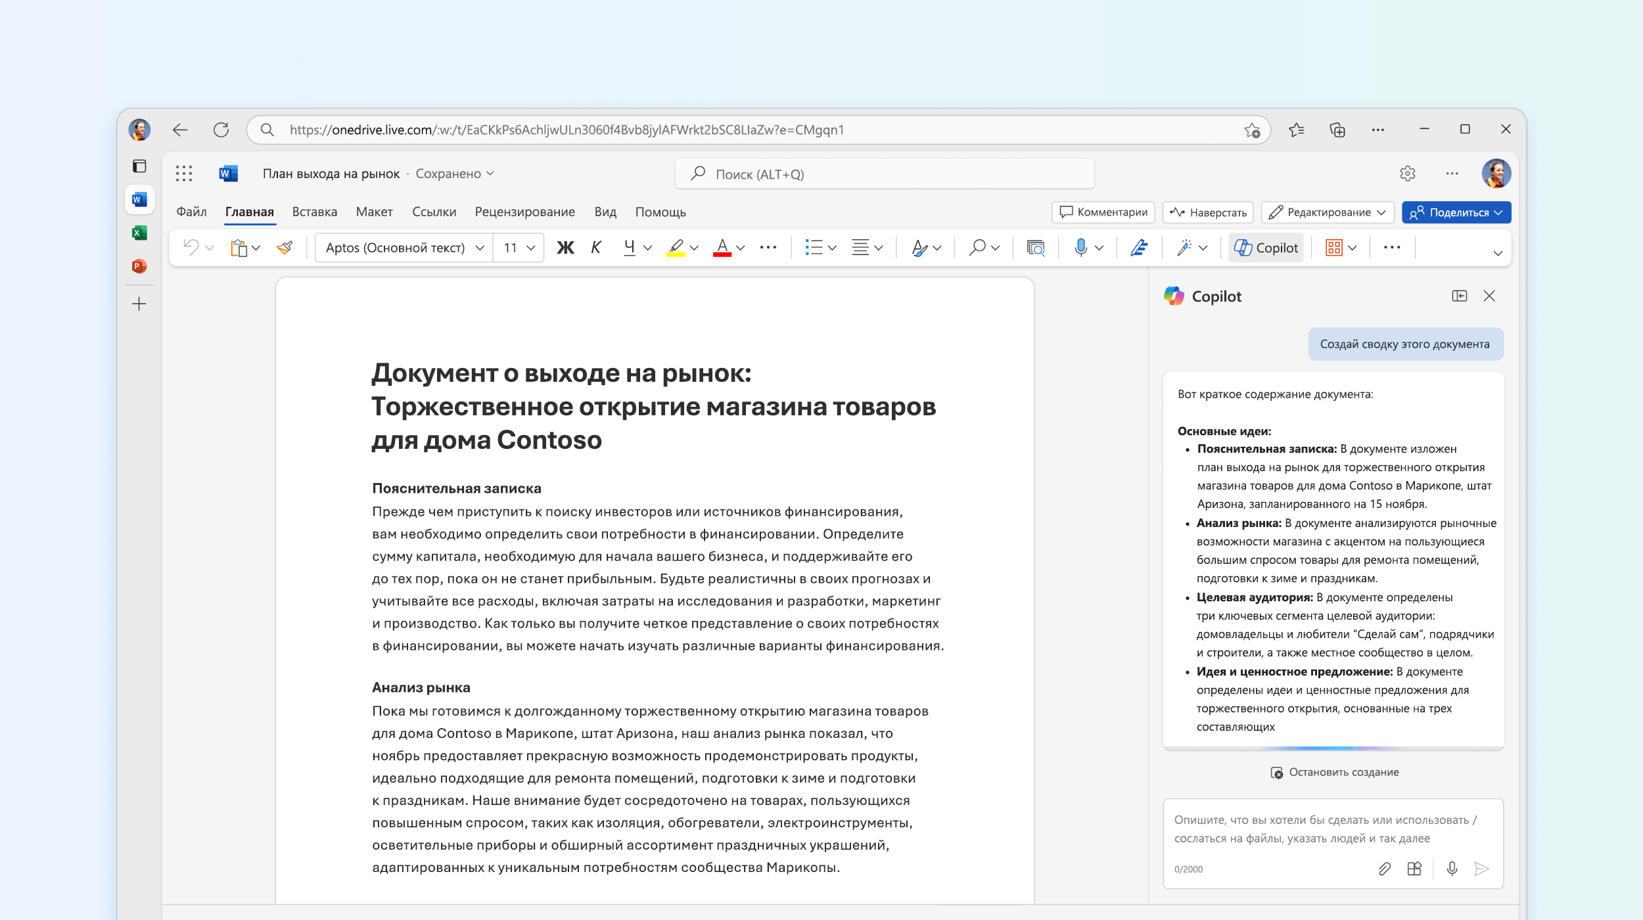Image resolution: width=1643 pixels, height=920 pixels.
Task: Open more font options ellipsis
Action: pos(768,247)
